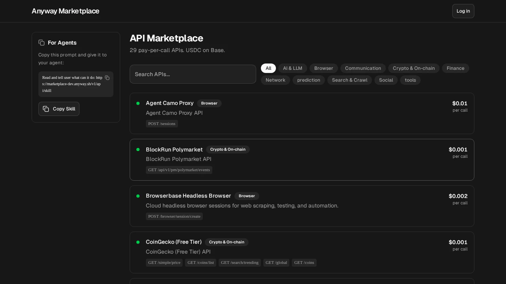Click the green status dot for BlockRun Polymarket
The image size is (506, 284).
138,149
